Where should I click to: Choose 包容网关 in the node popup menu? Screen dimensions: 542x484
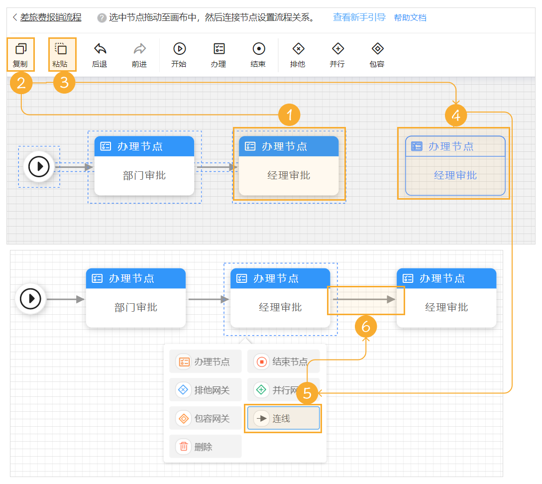(x=206, y=419)
